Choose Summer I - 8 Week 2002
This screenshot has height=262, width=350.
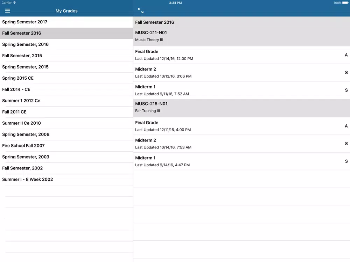click(x=66, y=180)
